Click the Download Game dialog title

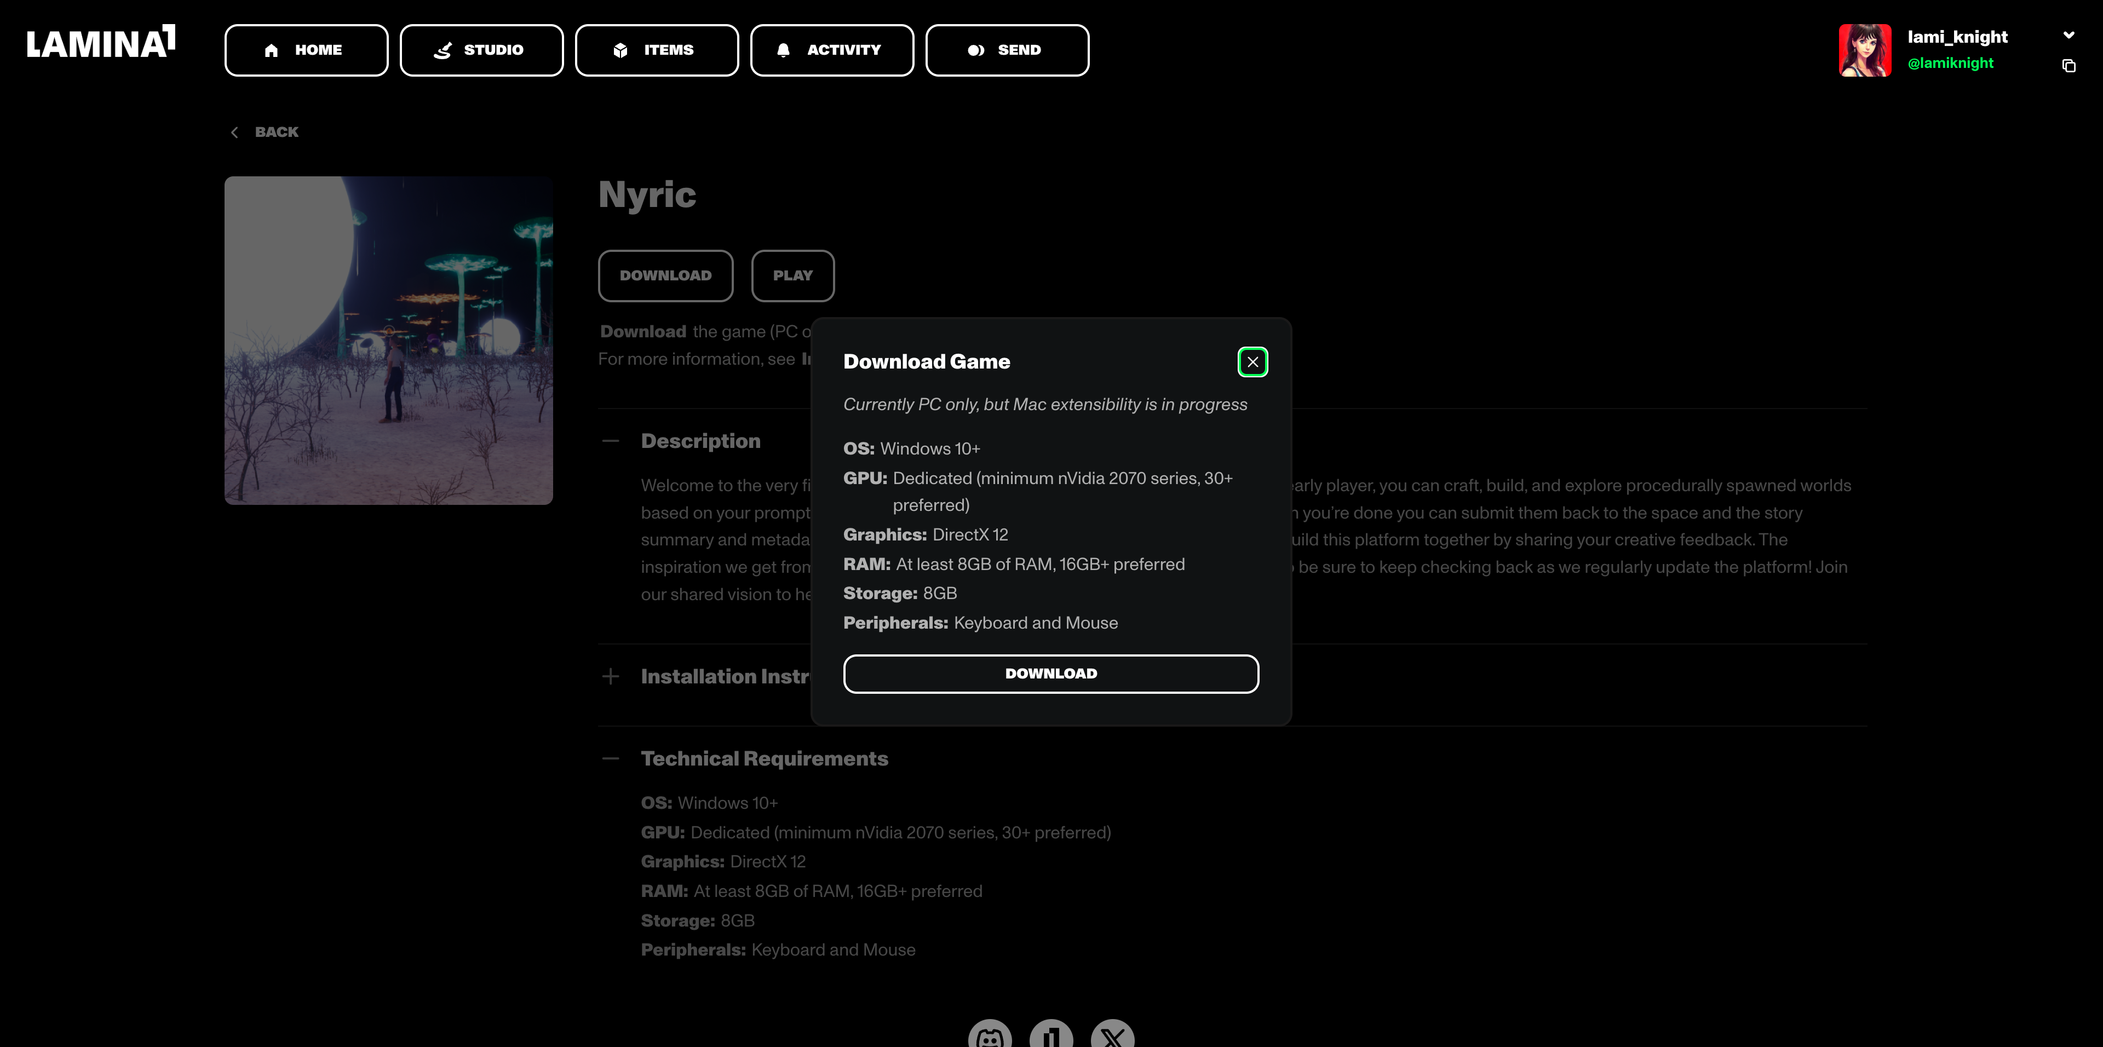(927, 361)
